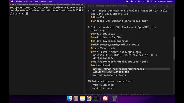Image resolution: width=184 pixels, height=103 pixels.
Task: Open Terminal from the Dock
Action: [x=96, y=98]
